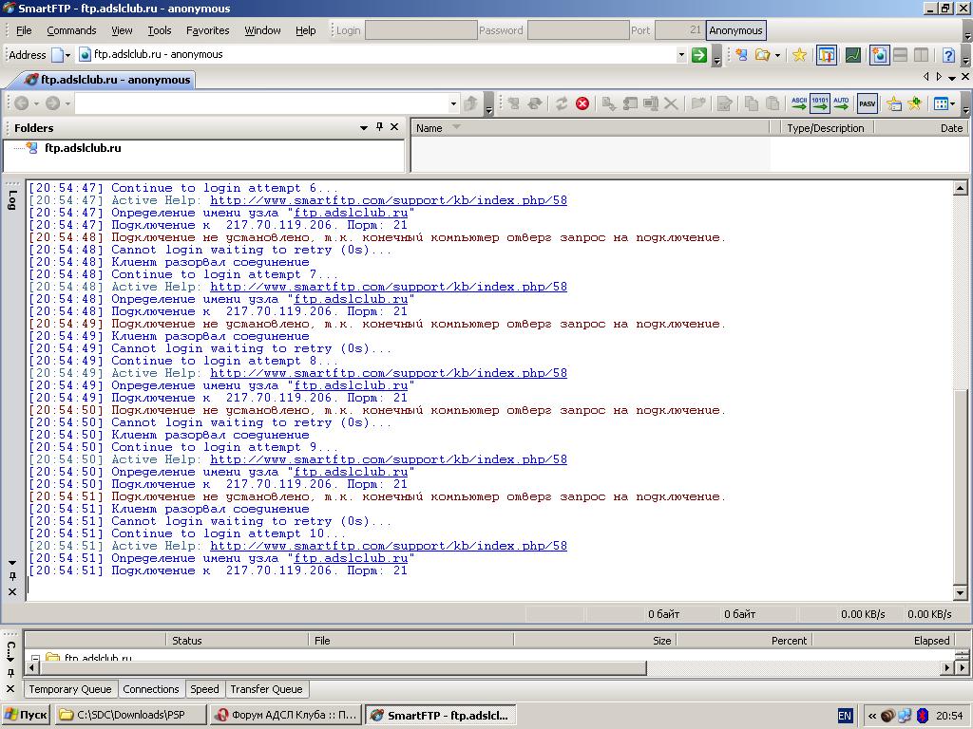973x729 pixels.
Task: Toggle the Anonymous login button
Action: click(736, 30)
